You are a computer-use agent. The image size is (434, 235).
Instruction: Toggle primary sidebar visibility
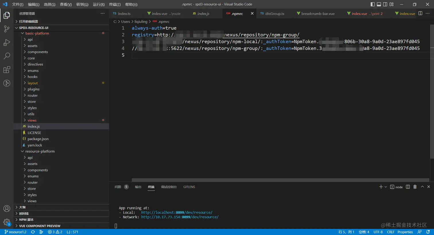click(x=373, y=4)
